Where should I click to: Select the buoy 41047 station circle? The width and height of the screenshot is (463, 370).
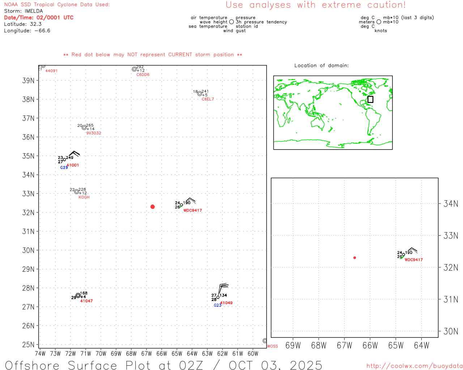pyautogui.click(x=78, y=296)
